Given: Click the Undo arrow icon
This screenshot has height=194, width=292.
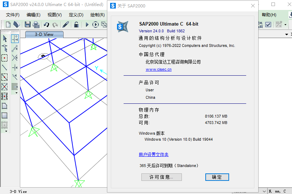Looking at the screenshot, I should coord(47,25).
